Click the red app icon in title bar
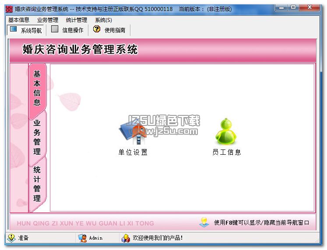Viewport: 327px width, 250px height. coord(9,9)
